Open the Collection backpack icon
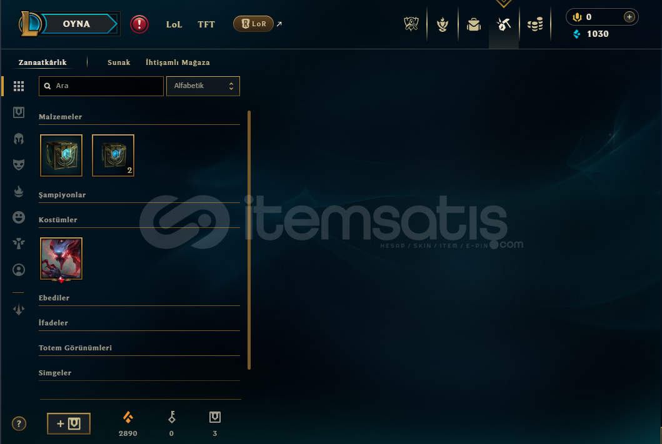Viewport: 662px width, 444px height. [474, 24]
